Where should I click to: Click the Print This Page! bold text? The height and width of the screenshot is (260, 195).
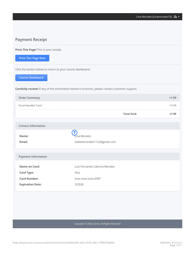tap(26, 50)
